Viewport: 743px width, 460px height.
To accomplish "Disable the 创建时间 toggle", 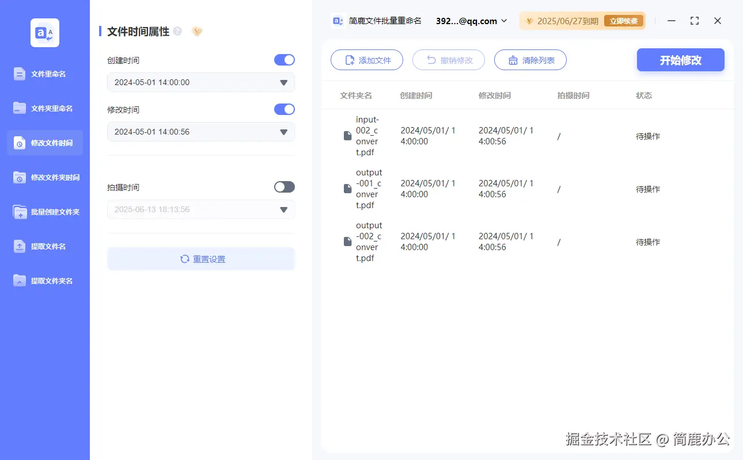I will 284,60.
